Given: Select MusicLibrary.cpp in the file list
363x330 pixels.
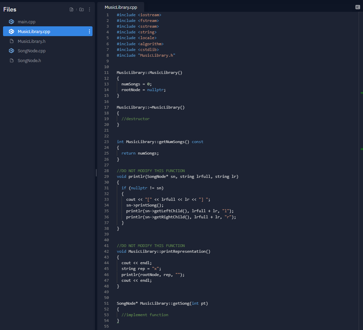Looking at the screenshot, I should (x=48, y=31).
